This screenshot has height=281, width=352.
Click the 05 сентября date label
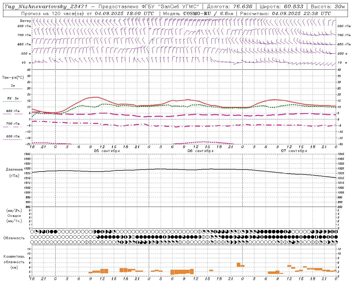tap(107, 151)
